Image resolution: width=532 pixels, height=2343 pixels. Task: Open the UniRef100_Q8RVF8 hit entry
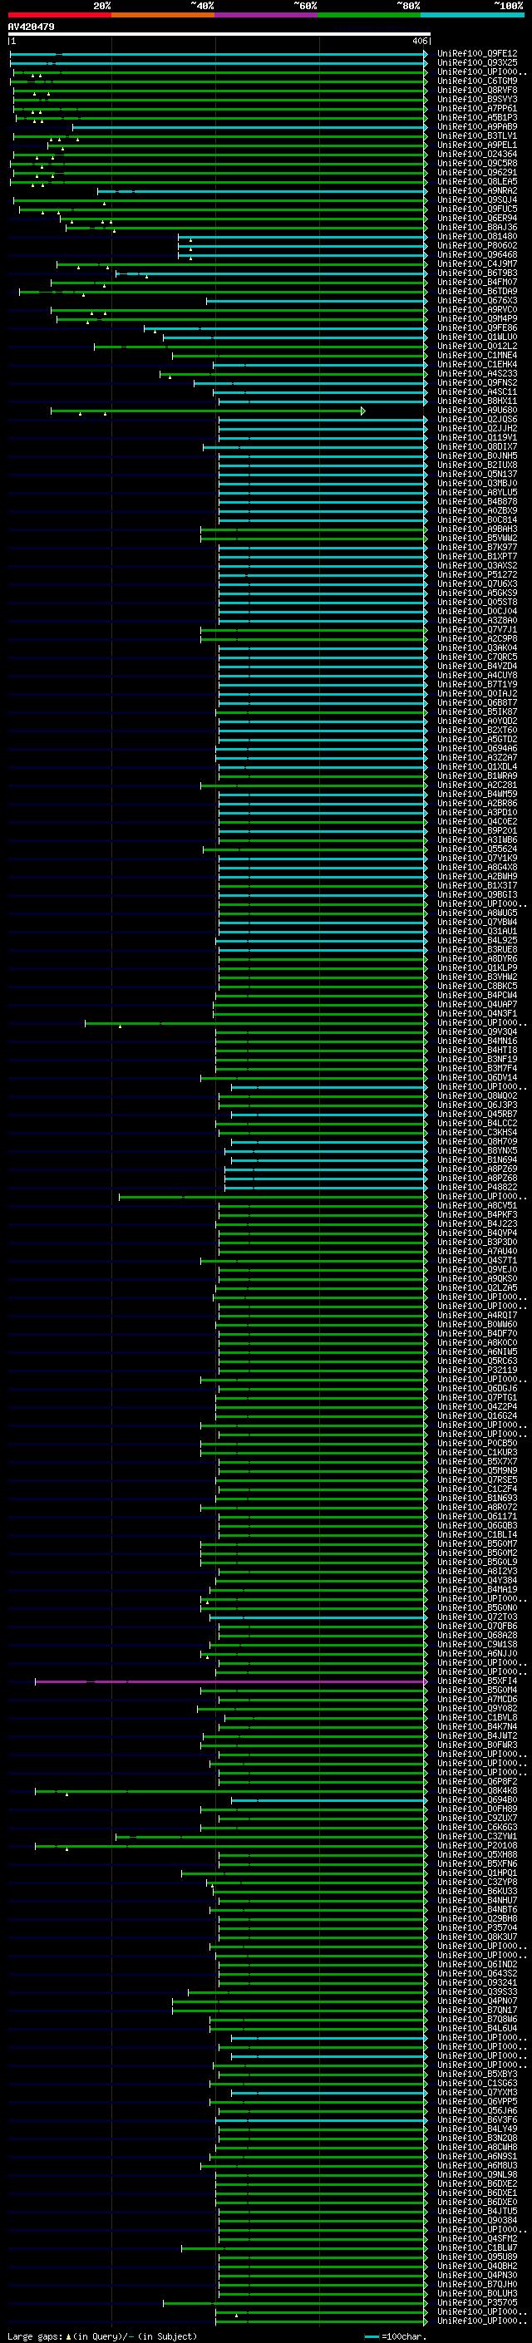[x=477, y=90]
